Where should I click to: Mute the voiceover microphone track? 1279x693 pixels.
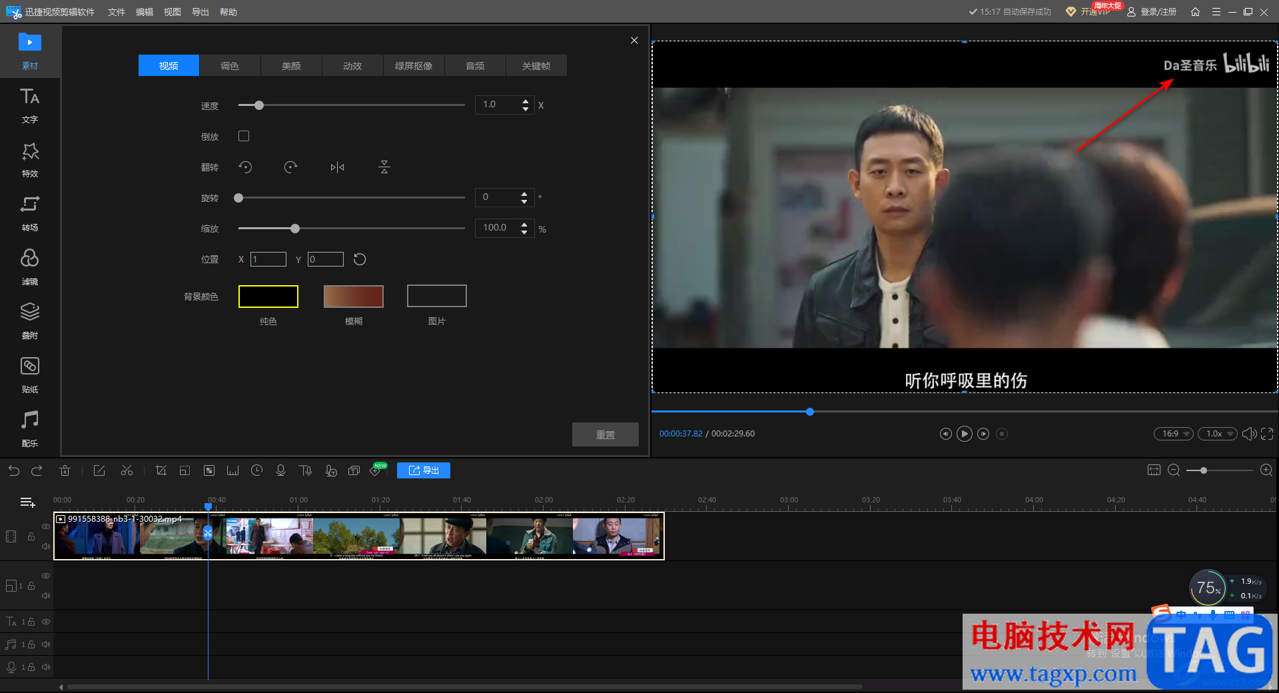pos(46,667)
